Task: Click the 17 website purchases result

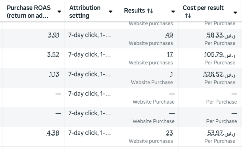Action: coord(170,55)
